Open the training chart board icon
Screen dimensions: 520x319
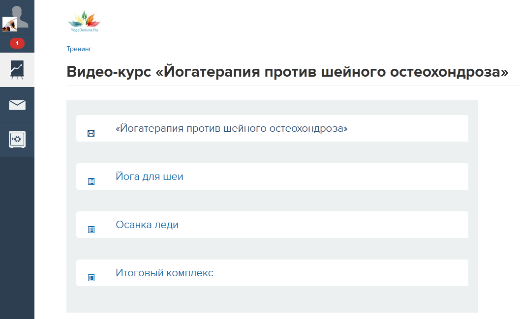click(x=17, y=70)
